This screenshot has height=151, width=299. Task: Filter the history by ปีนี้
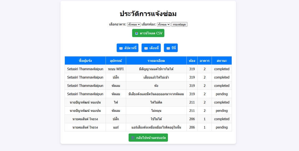171,48
